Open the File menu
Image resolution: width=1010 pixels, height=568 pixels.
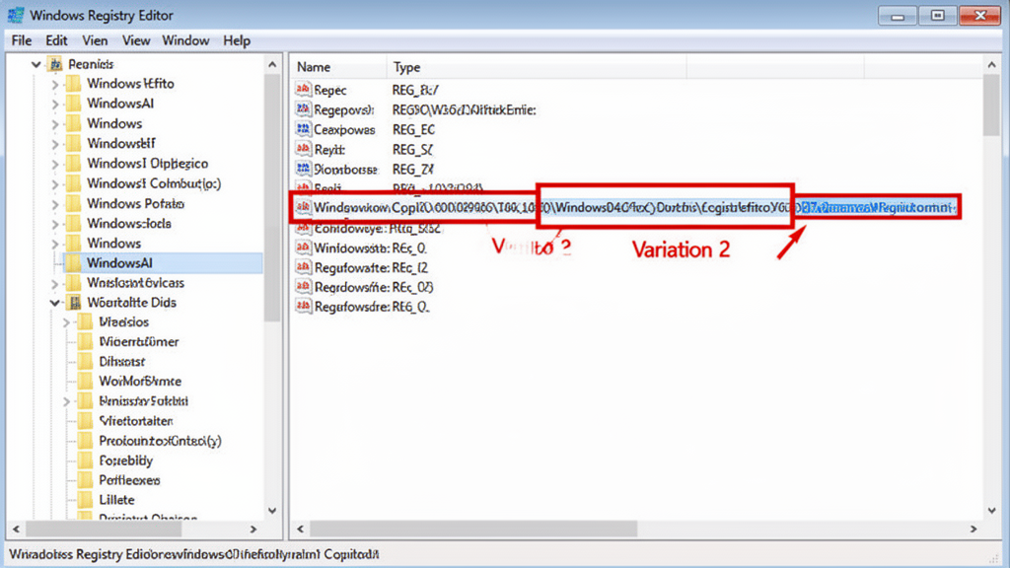point(22,40)
